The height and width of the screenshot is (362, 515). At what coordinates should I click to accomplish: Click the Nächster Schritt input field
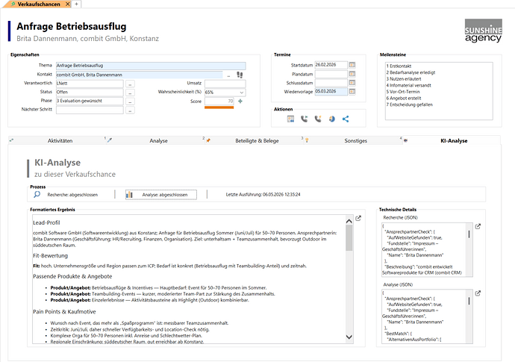(90, 110)
